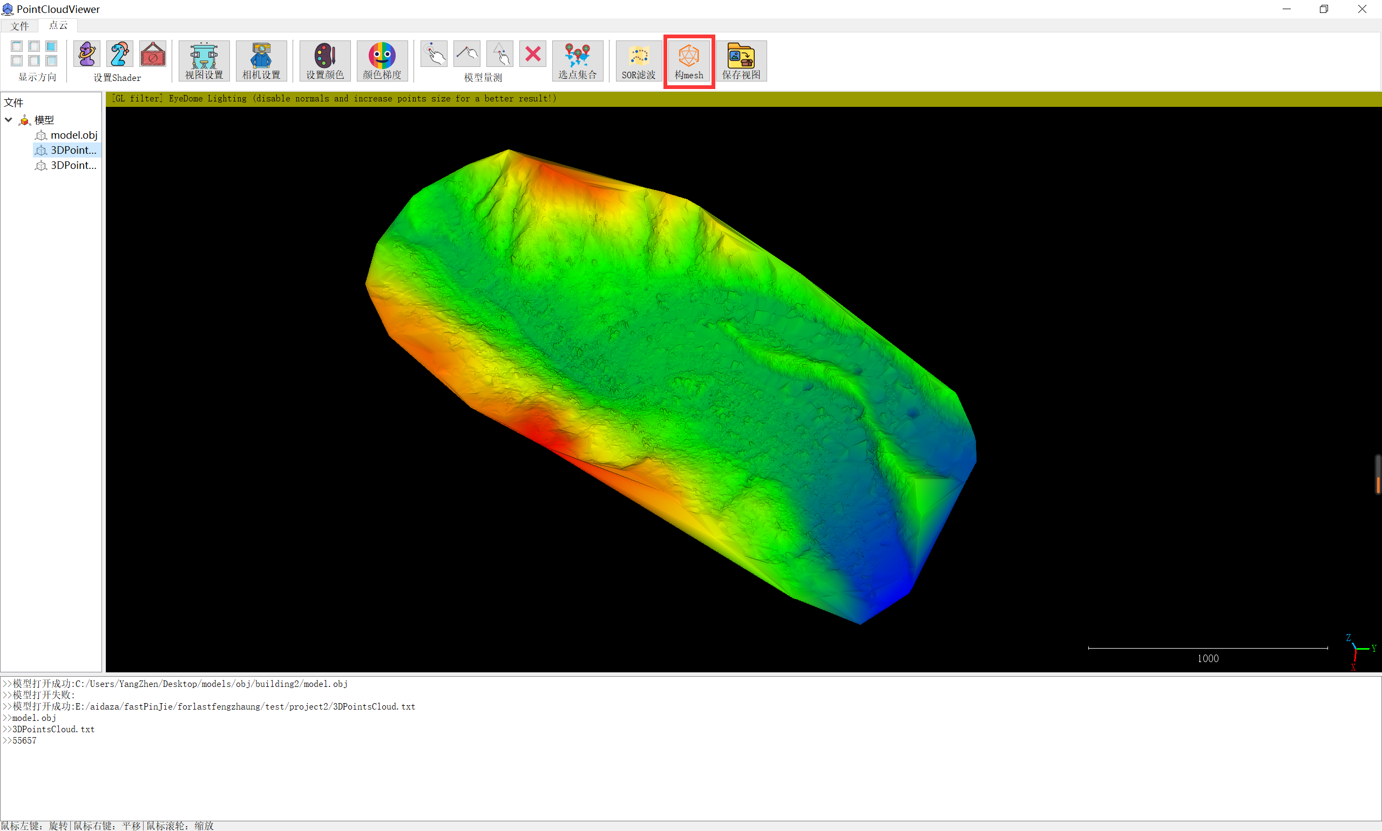1382x831 pixels.
Task: Open 设置颜色 palette tool
Action: point(324,60)
